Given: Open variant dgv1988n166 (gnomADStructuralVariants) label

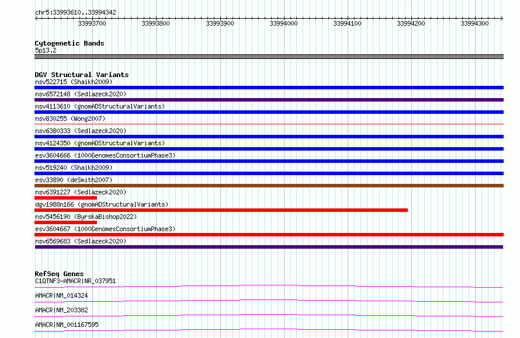Looking at the screenshot, I should pos(102,204).
